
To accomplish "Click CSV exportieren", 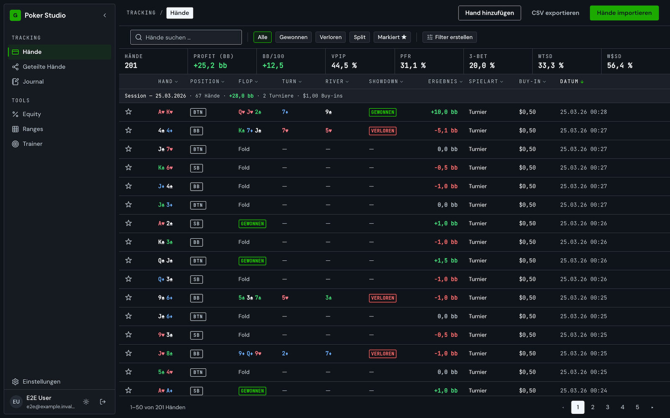I will point(555,13).
